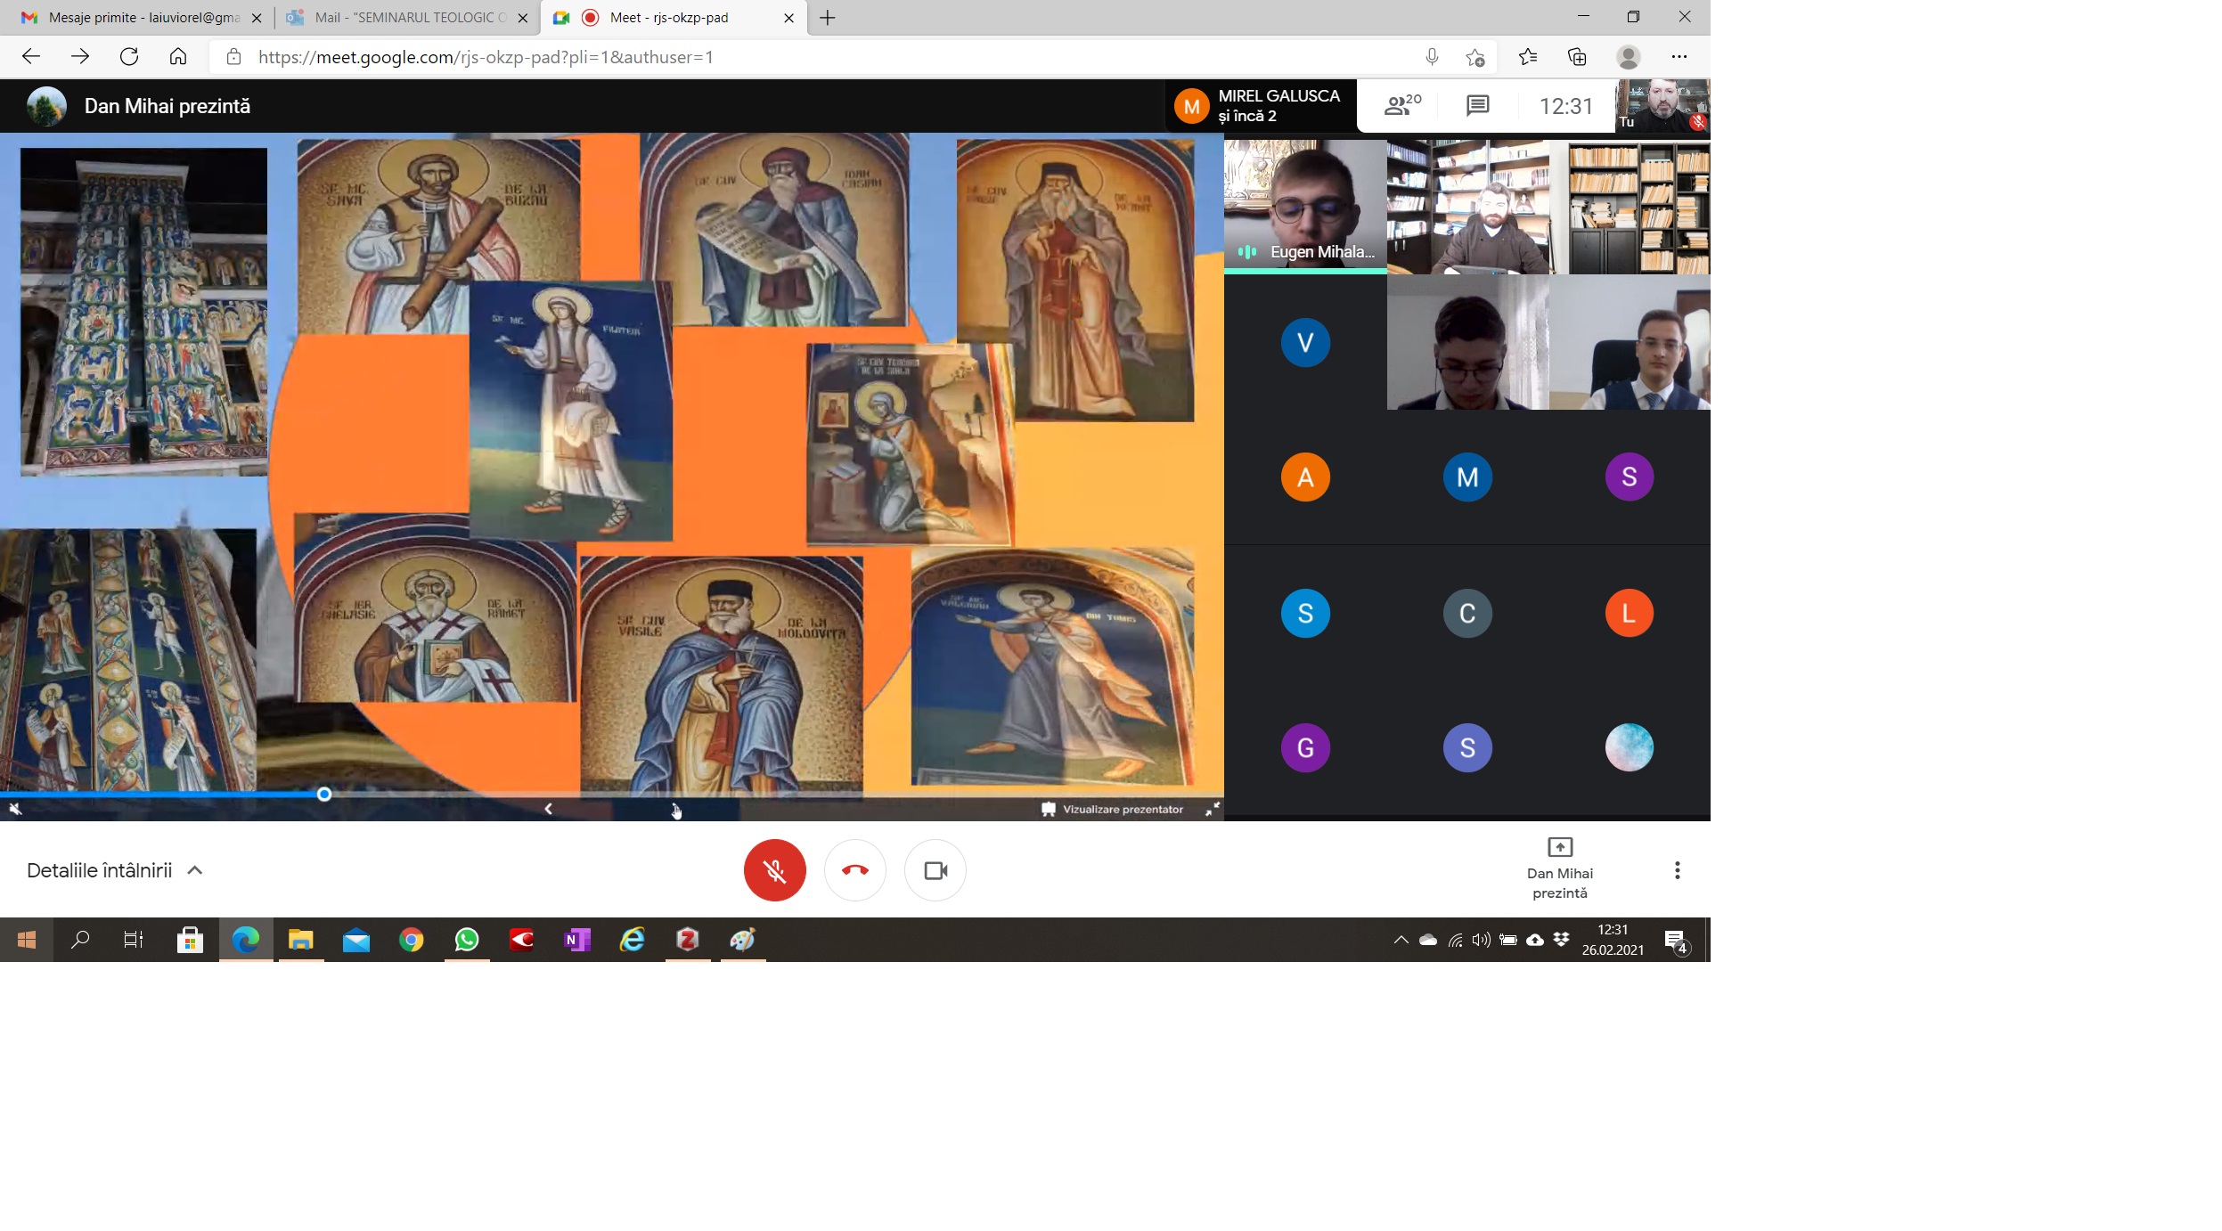The image size is (2222, 1231).
Task: Toggle the camera on or off
Action: [x=935, y=870]
